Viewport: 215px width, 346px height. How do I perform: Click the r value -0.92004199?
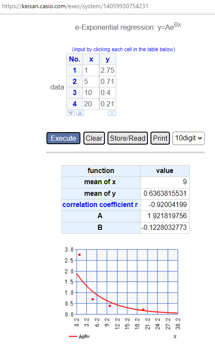click(165, 204)
